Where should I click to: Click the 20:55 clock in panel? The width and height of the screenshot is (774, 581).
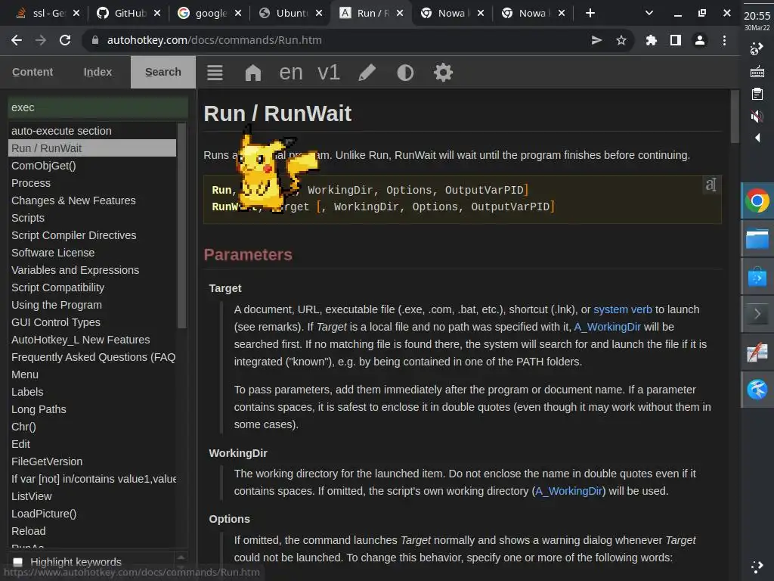(757, 16)
